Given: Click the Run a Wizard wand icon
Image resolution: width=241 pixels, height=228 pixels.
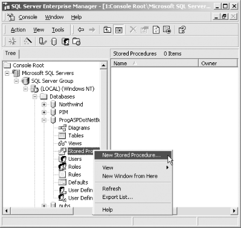Looking at the screenshot, I should (28, 41).
